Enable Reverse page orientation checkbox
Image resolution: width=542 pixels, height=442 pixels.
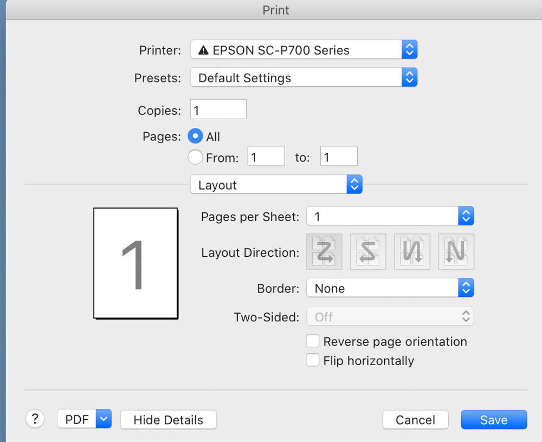313,341
